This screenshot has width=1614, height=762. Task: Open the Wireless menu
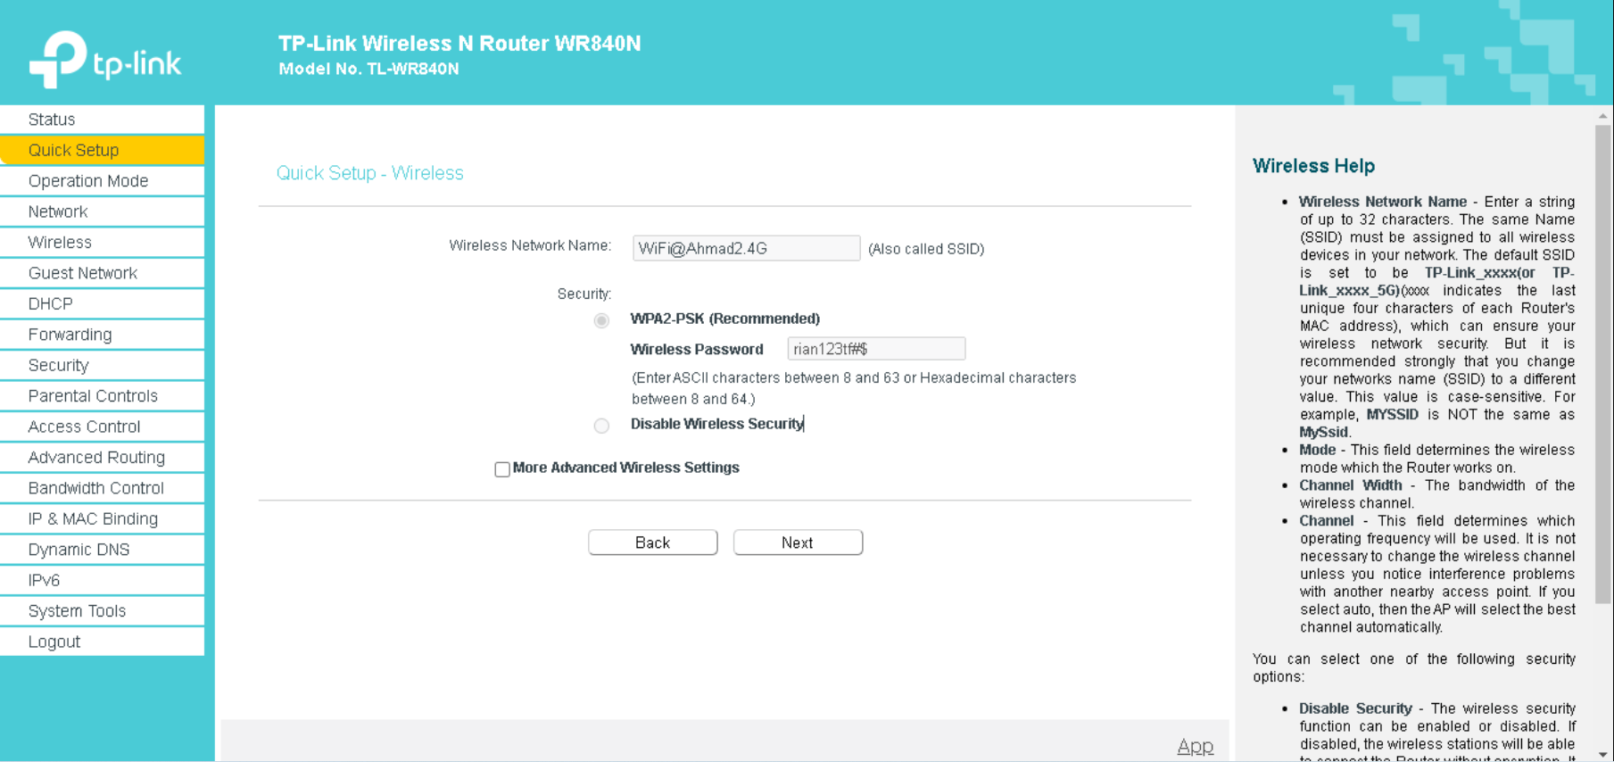[x=102, y=243]
